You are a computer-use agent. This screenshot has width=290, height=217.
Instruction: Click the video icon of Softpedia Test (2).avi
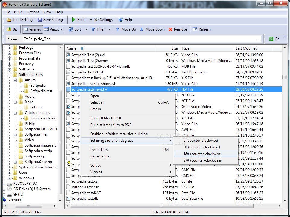click(x=69, y=55)
